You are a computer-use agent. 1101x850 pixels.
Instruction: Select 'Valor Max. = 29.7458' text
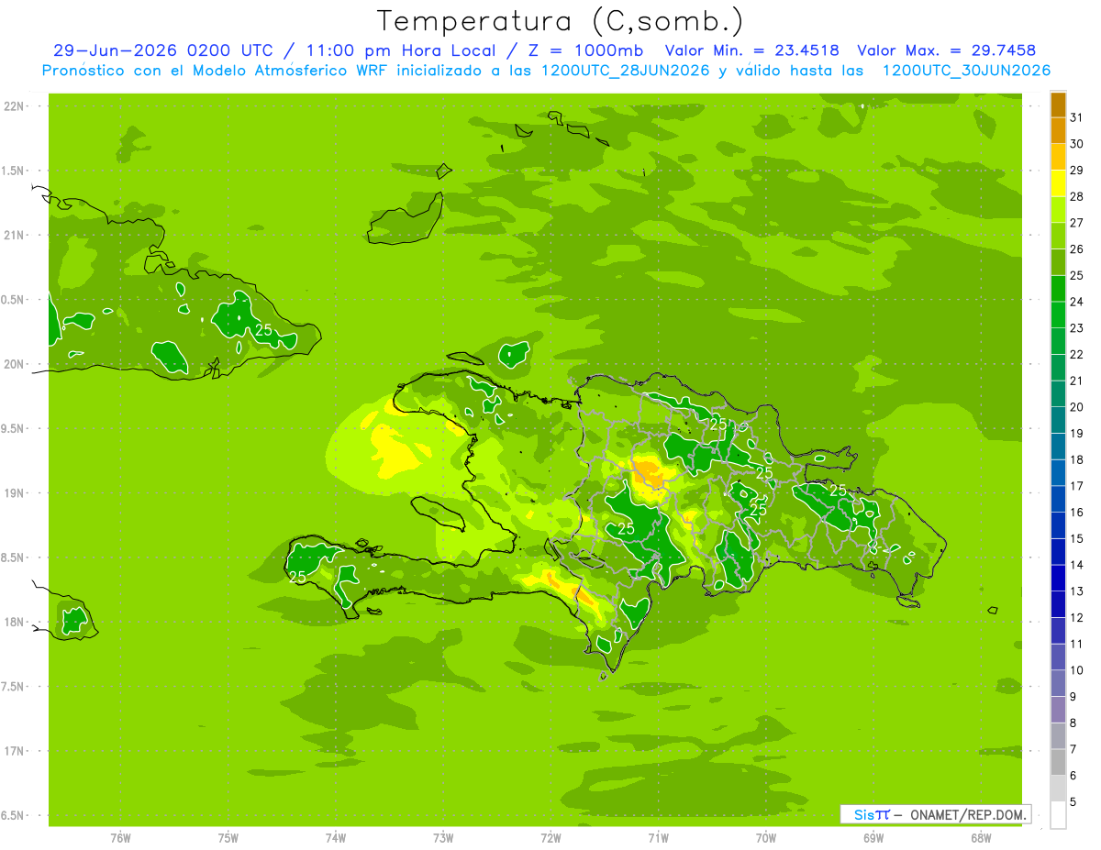pos(947,50)
